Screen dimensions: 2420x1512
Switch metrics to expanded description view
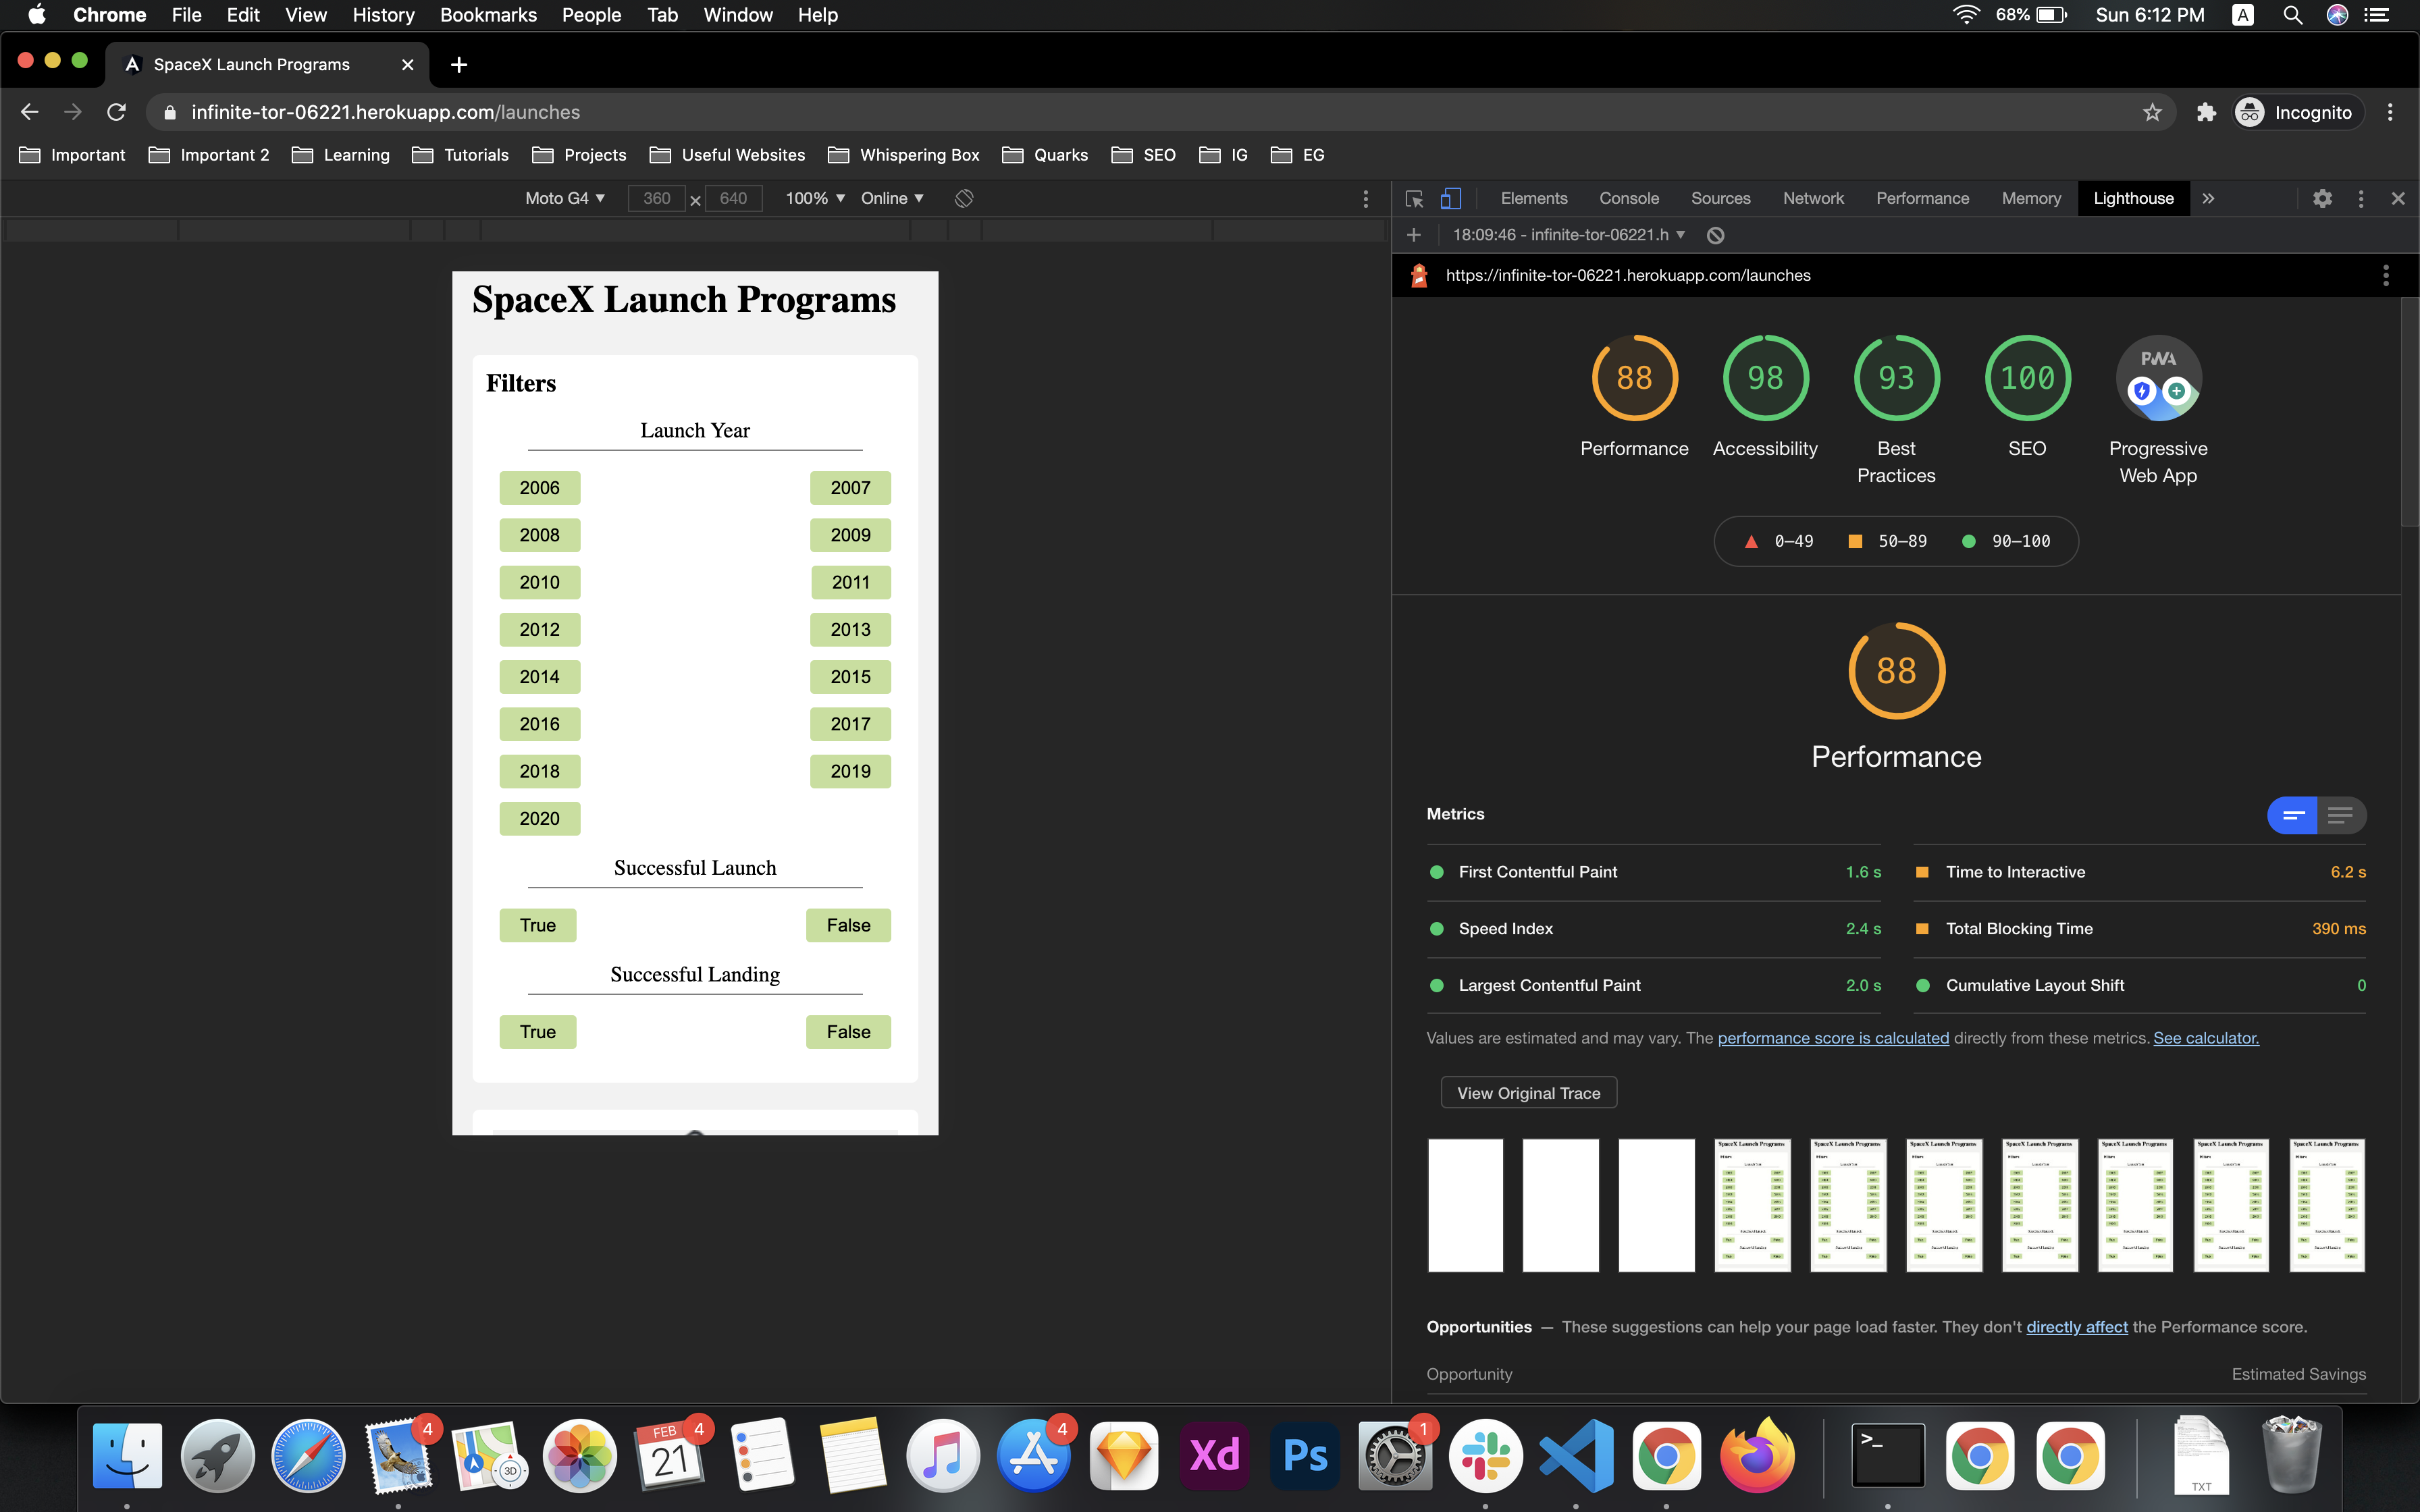[2340, 815]
